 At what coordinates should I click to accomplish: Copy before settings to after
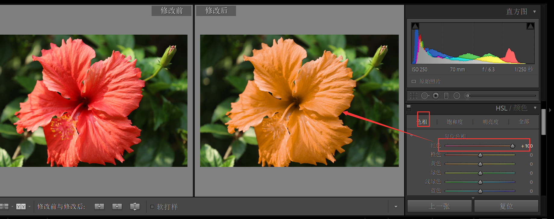pyautogui.click(x=99, y=206)
